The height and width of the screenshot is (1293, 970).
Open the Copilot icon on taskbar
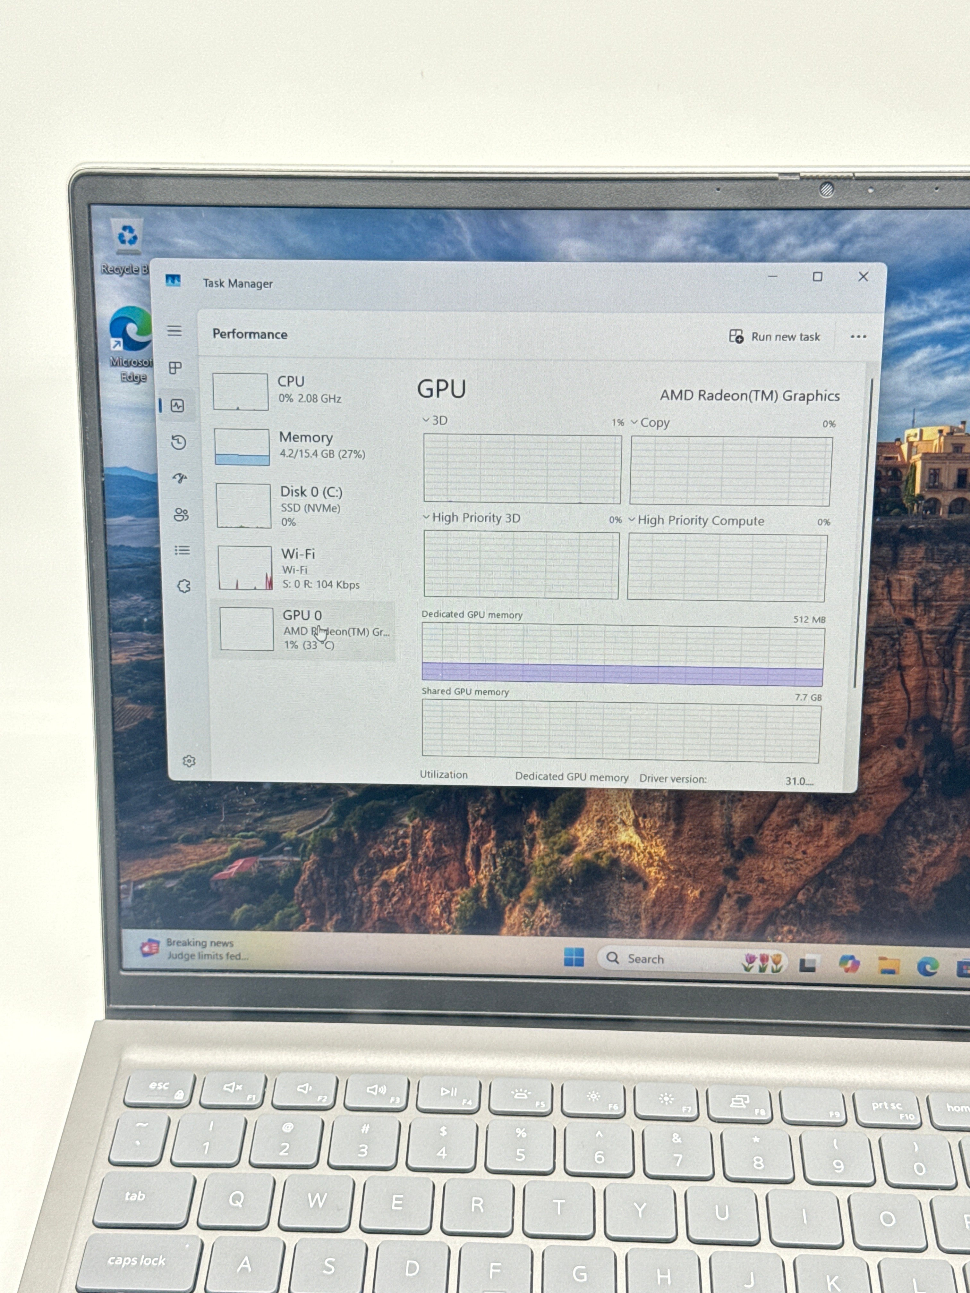pyautogui.click(x=849, y=964)
